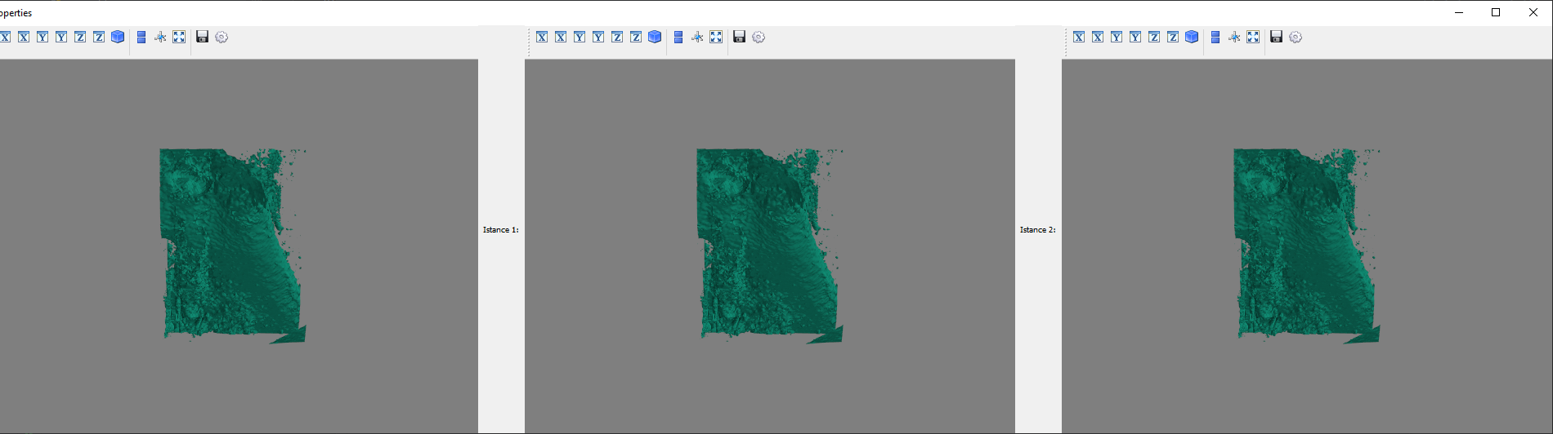Click the second Y view icon in the left viewer toolbar
This screenshot has height=434, width=1553.
pos(61,37)
